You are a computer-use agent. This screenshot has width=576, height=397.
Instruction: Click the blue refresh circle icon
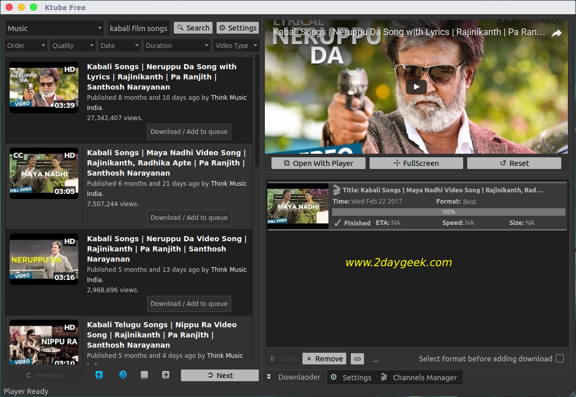pyautogui.click(x=123, y=375)
